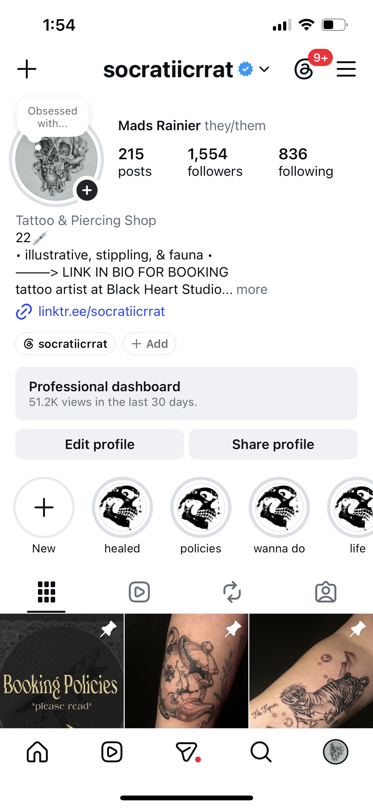
Task: Switch to the Reposts tab
Action: [232, 592]
